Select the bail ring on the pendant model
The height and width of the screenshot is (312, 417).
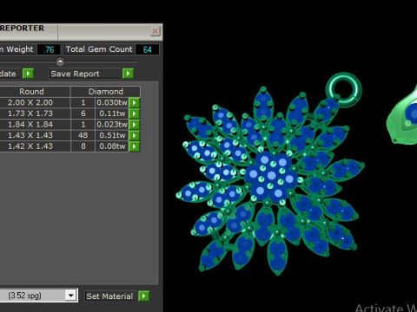click(344, 89)
